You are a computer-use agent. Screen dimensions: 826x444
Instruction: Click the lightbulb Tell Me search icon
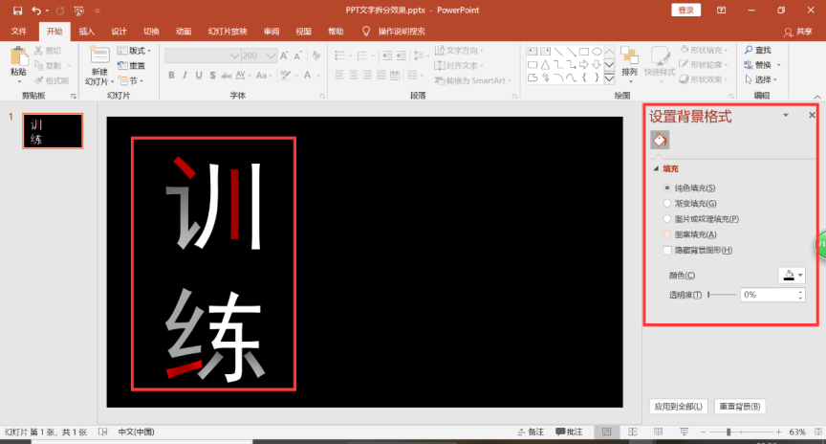[x=366, y=32]
